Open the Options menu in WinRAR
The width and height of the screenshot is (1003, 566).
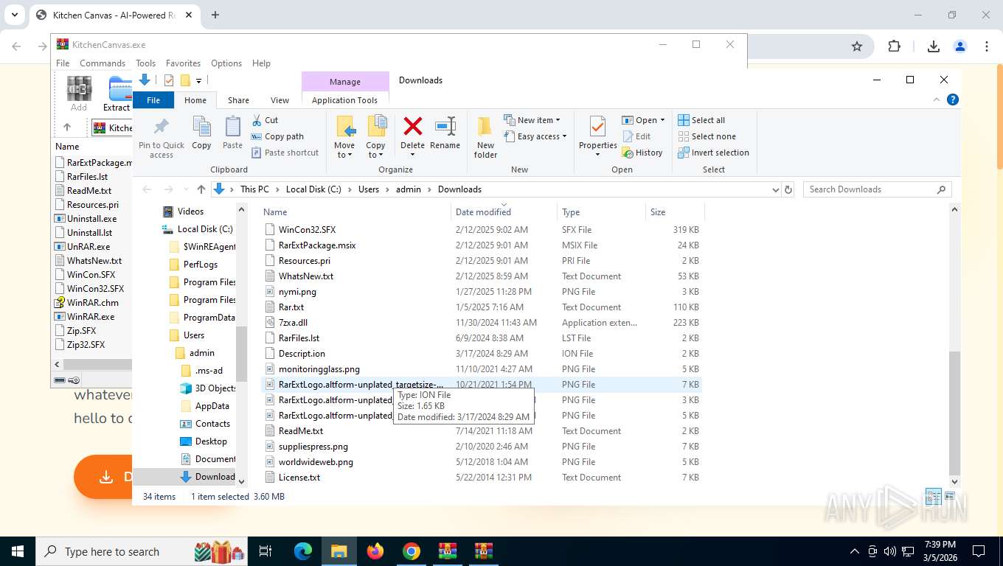tap(226, 63)
